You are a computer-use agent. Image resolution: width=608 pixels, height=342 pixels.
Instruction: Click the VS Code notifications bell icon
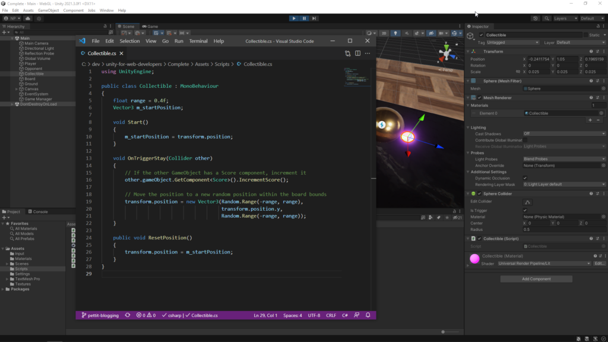[x=368, y=315]
